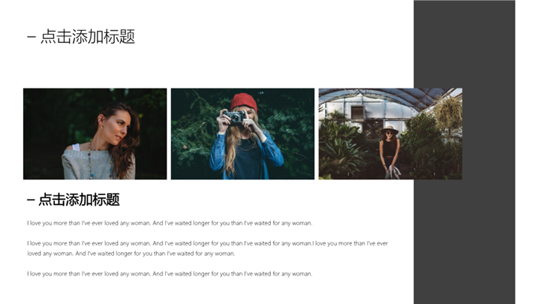This screenshot has height=304, width=541.
Task: Click the dash before the top title
Action: [32, 37]
